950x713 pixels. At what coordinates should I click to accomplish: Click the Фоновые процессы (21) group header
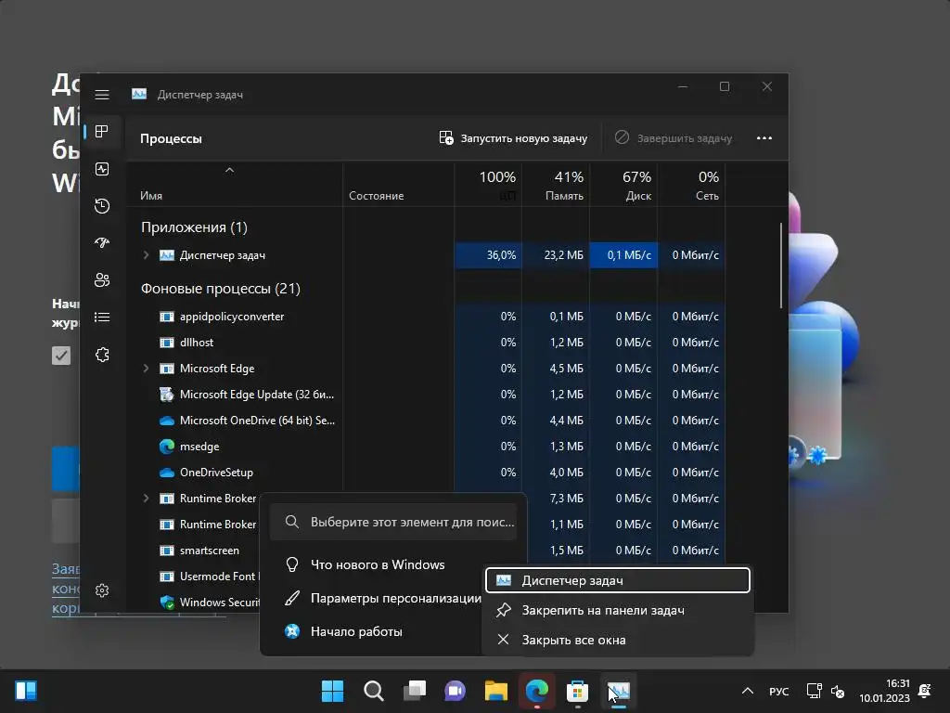tap(221, 289)
